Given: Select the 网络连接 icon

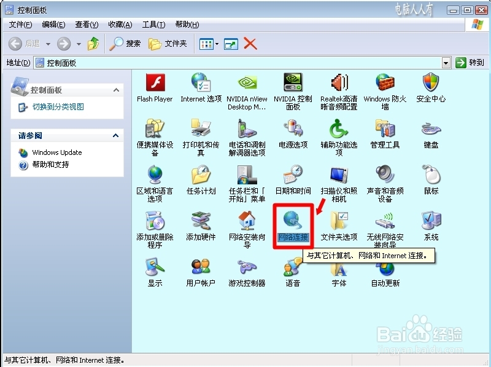Looking at the screenshot, I should 293,221.
